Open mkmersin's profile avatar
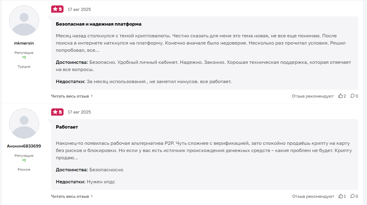The image size is (367, 205). tap(24, 20)
